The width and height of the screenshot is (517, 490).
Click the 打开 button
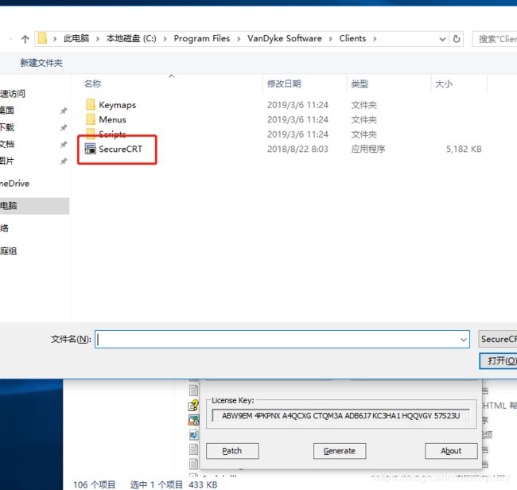498,361
